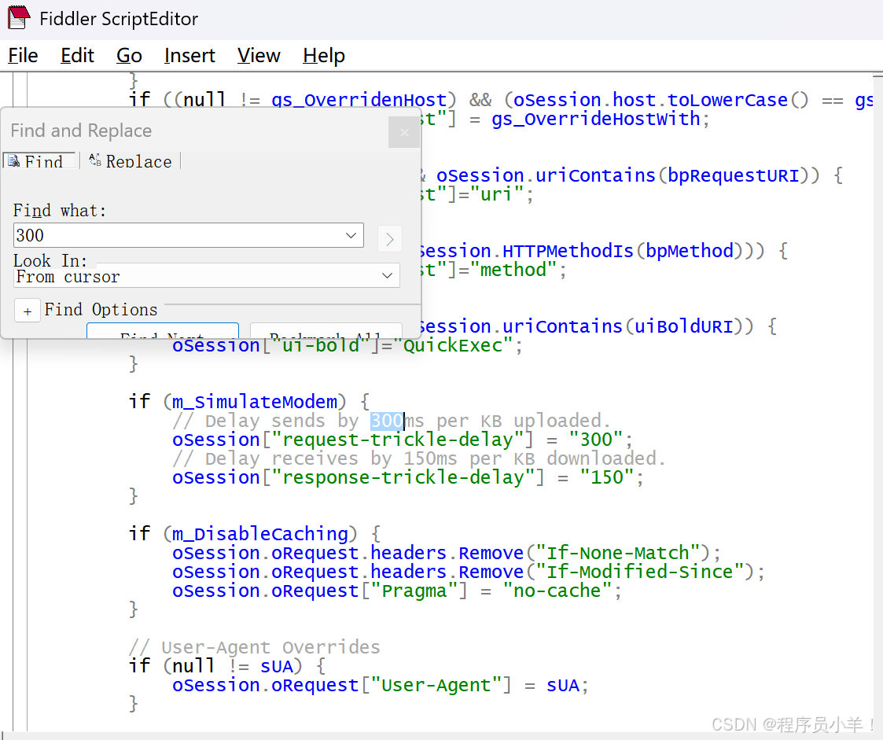
Task: Open the Go menu
Action: click(x=129, y=56)
